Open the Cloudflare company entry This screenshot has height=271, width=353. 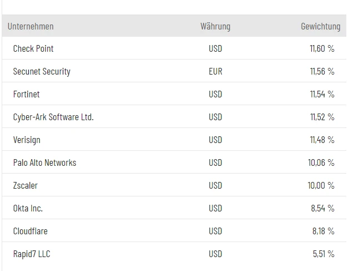(x=30, y=231)
